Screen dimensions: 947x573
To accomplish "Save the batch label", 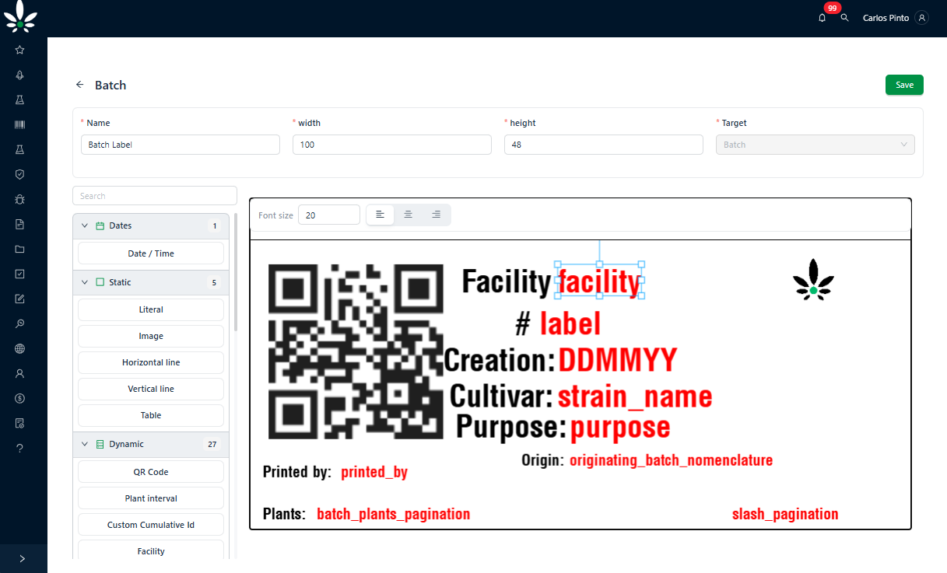I will tap(904, 85).
